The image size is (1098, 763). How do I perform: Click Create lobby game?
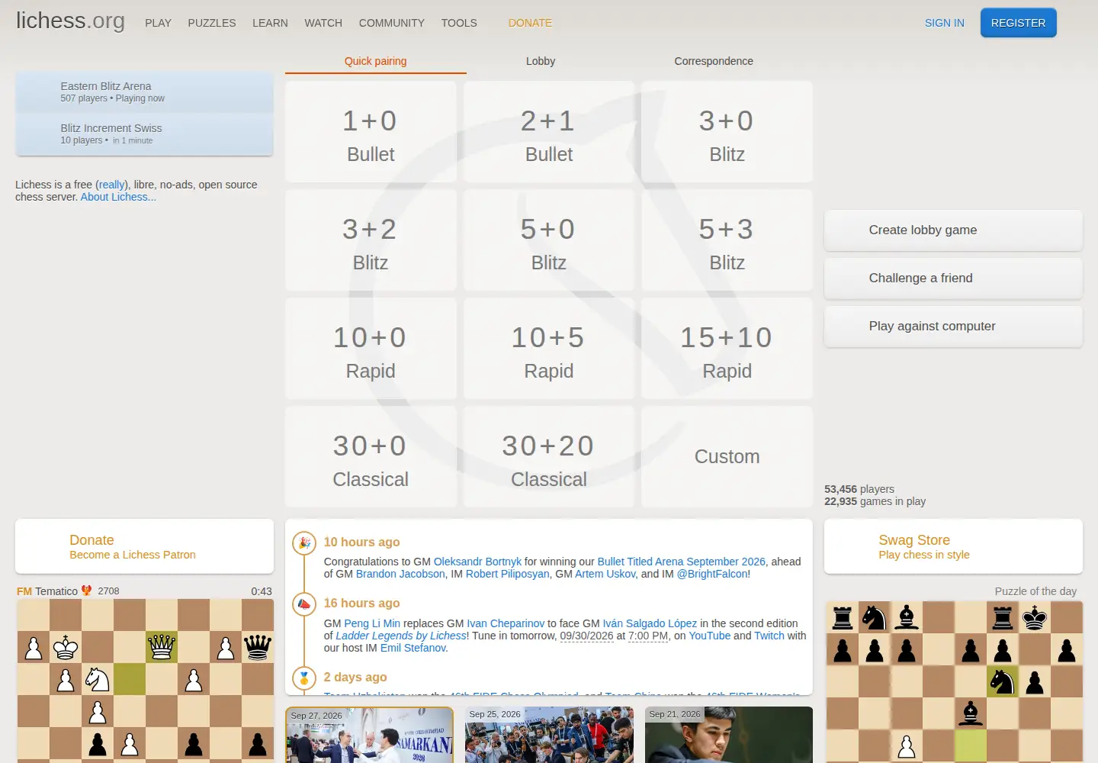(953, 230)
